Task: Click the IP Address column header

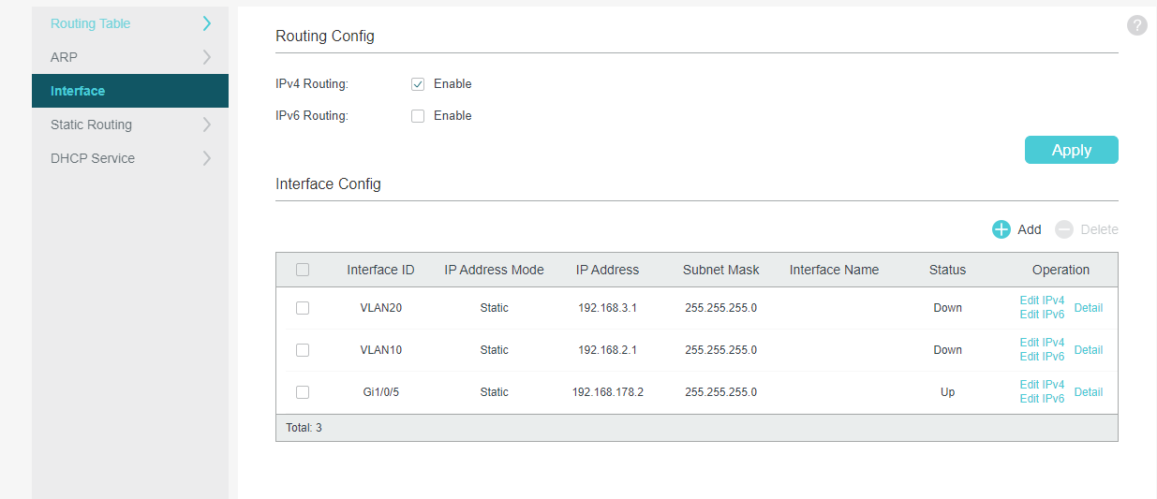Action: coord(607,270)
